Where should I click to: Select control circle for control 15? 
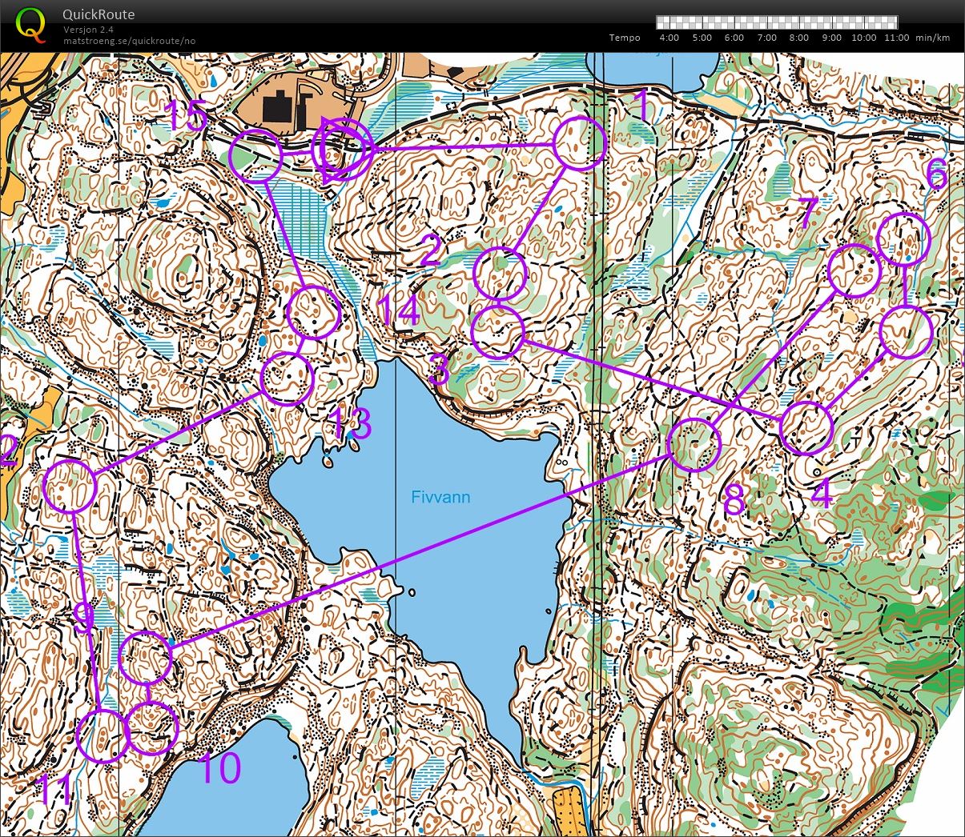(255, 157)
